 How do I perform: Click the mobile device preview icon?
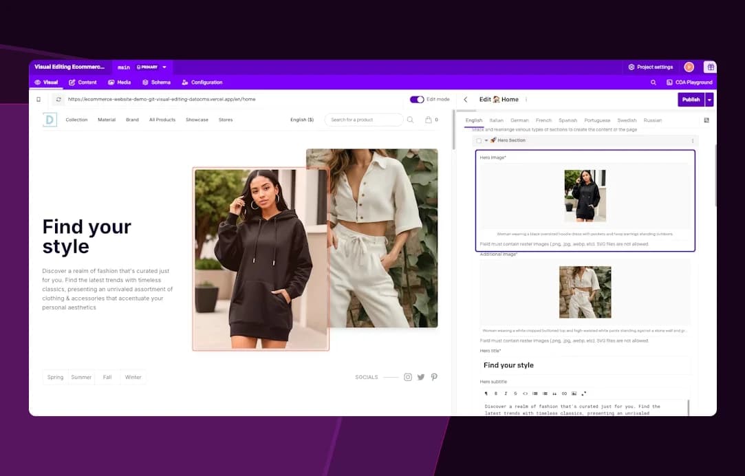point(39,99)
